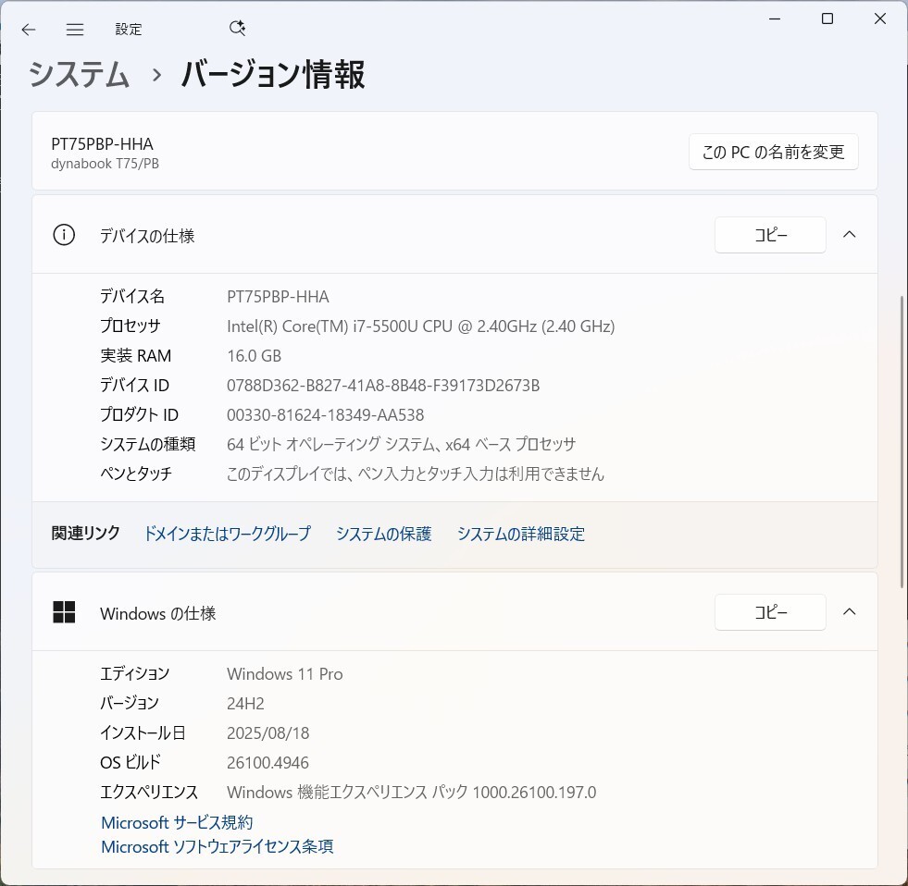Click the Windows logo icon

[x=64, y=612]
